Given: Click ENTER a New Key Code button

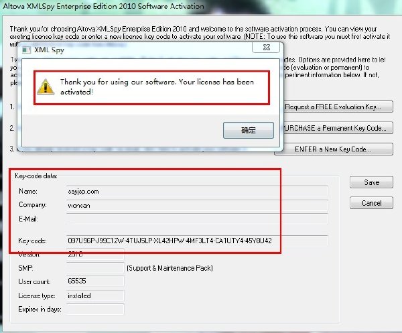Looking at the screenshot, I should pyautogui.click(x=333, y=149).
